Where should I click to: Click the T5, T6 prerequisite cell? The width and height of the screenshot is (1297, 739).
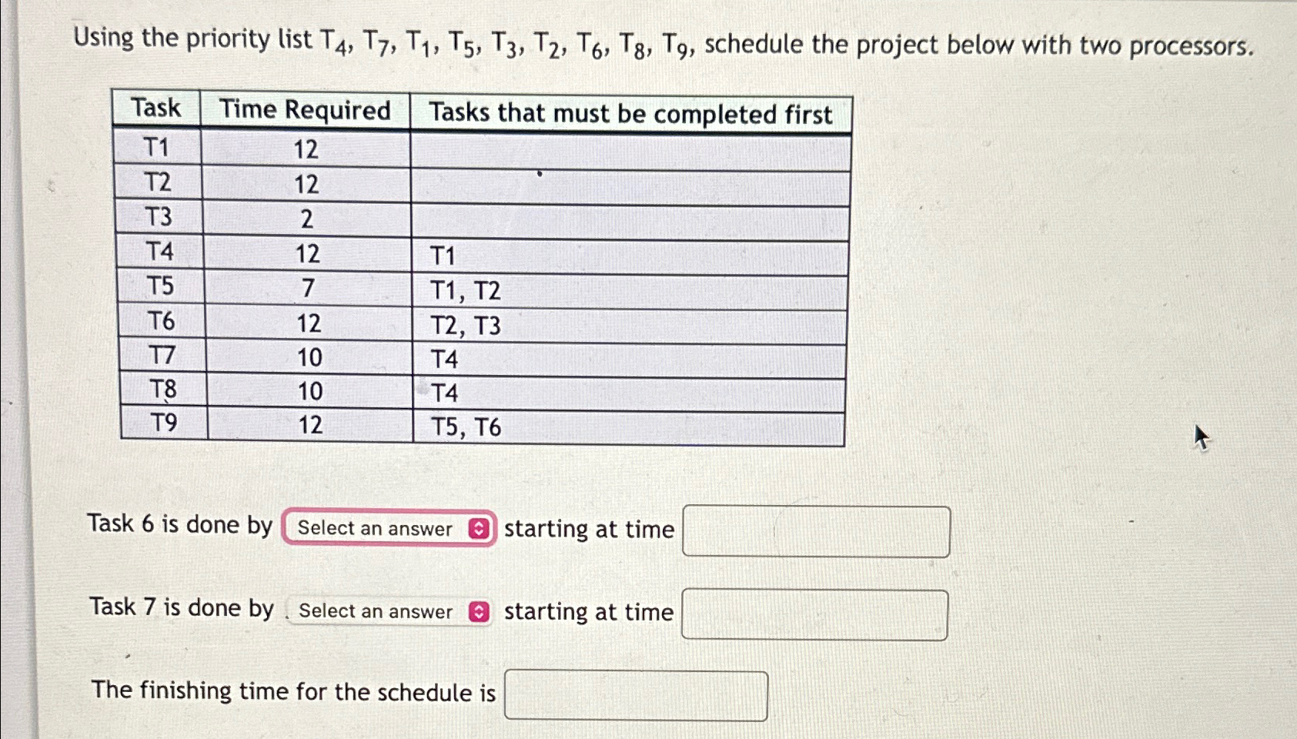[466, 424]
